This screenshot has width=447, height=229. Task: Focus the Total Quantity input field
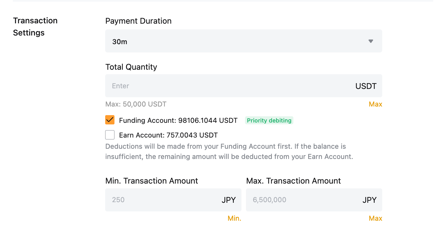click(x=224, y=86)
